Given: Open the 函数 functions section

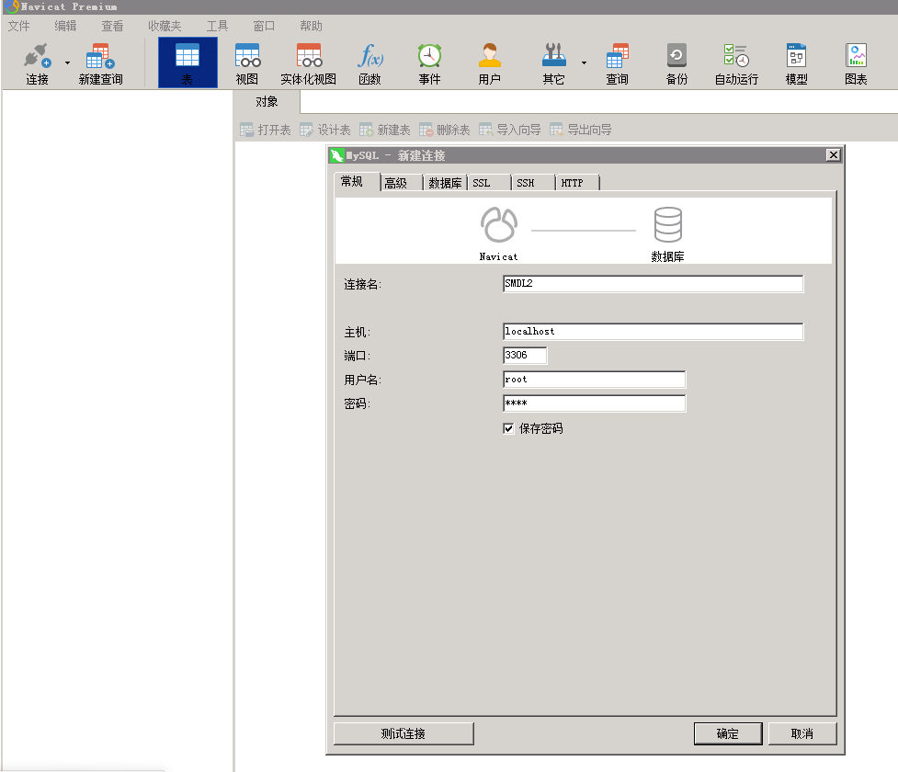Looking at the screenshot, I should coord(370,63).
